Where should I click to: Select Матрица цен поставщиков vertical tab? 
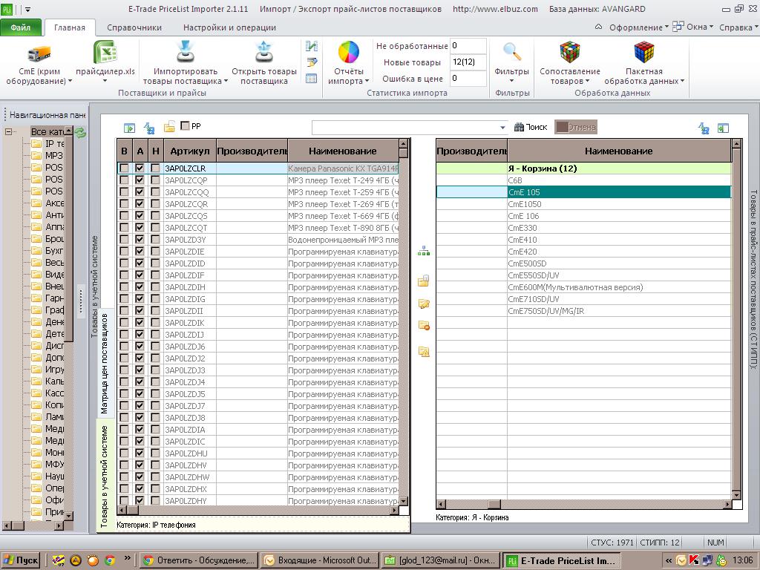click(x=105, y=363)
